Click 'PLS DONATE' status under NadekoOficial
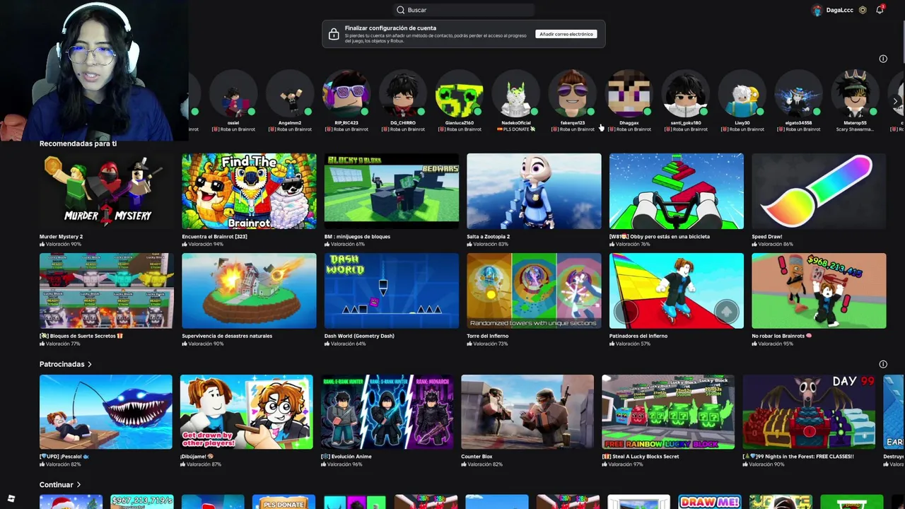Viewport: 905px width, 509px height. point(516,129)
